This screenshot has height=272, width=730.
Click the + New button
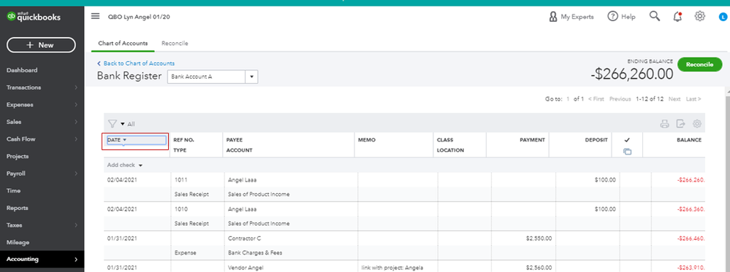click(x=41, y=45)
